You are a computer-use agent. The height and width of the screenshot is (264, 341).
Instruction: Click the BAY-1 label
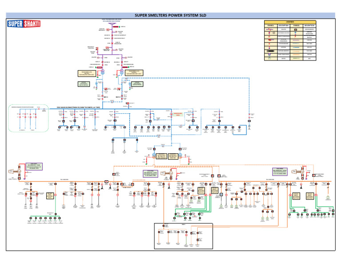[106, 97]
